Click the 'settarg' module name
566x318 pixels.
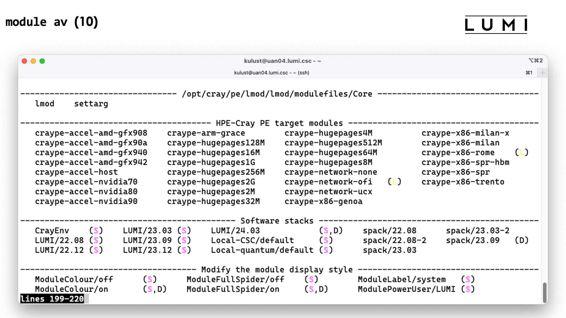pyautogui.click(x=91, y=104)
